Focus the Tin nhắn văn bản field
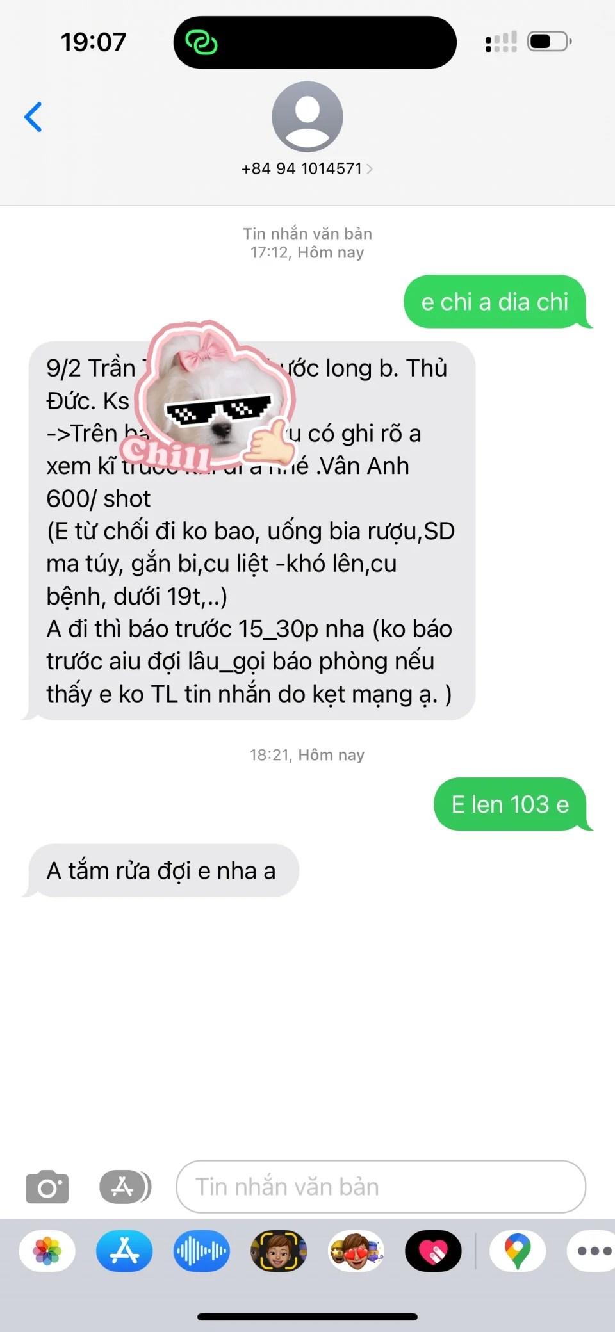Image resolution: width=615 pixels, height=1332 pixels. (x=381, y=1187)
